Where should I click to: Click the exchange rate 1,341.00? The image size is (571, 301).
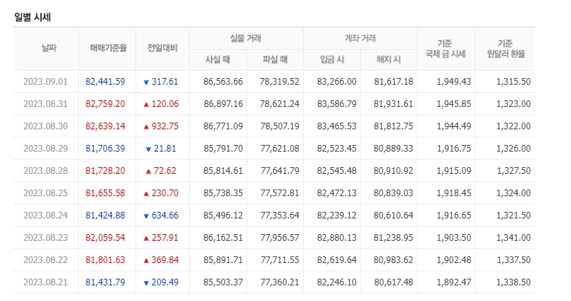(x=514, y=237)
